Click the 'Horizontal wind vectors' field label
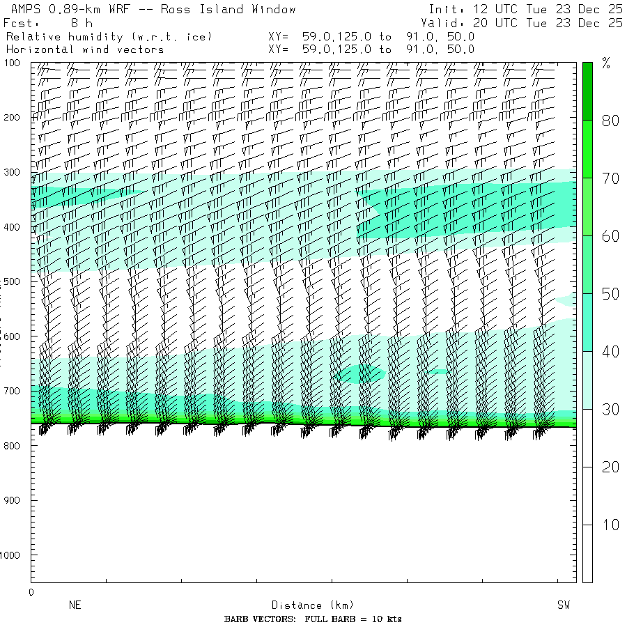The image size is (627, 627). tap(85, 49)
